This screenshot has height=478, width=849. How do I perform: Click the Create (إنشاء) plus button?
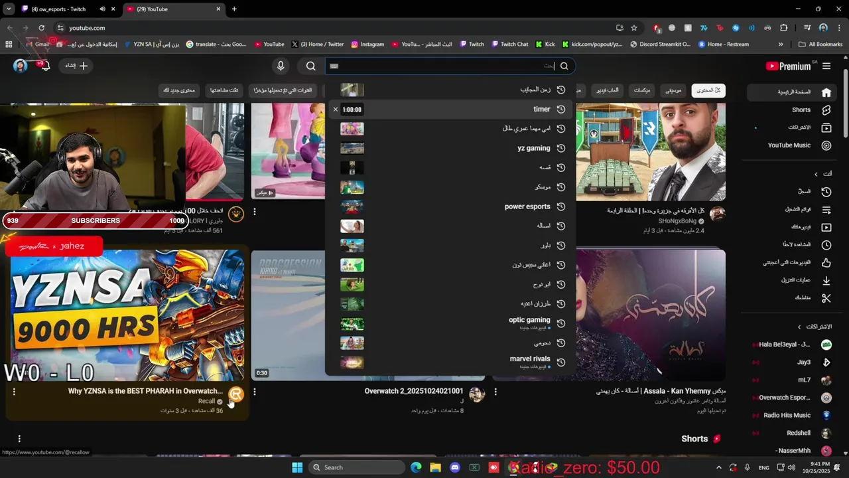point(76,66)
